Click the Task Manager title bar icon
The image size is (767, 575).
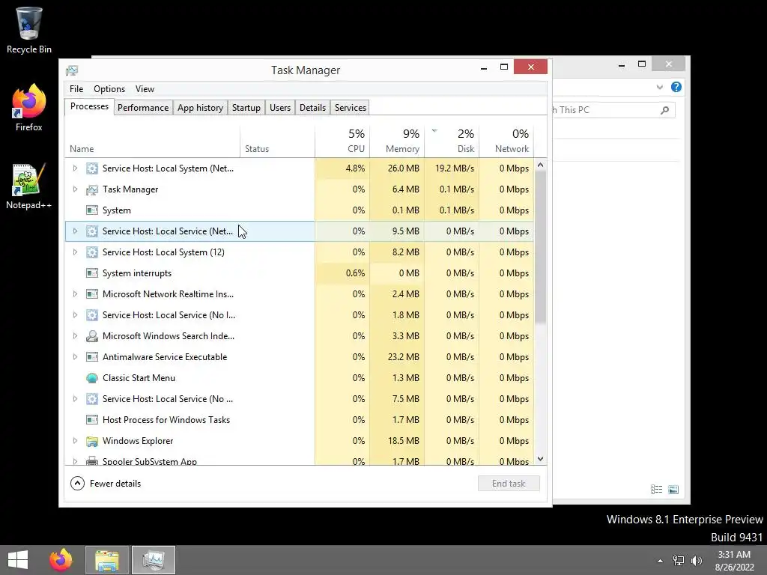click(x=72, y=70)
